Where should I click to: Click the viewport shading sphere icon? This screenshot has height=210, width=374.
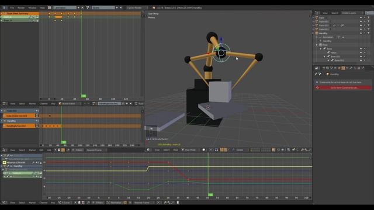204,150
